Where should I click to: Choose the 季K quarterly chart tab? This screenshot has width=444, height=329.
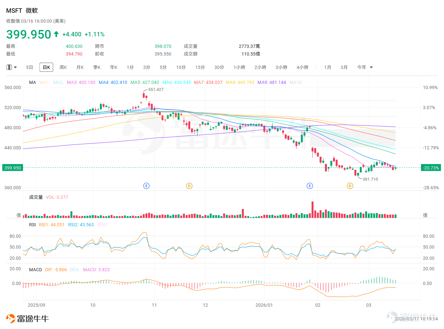click(97, 67)
